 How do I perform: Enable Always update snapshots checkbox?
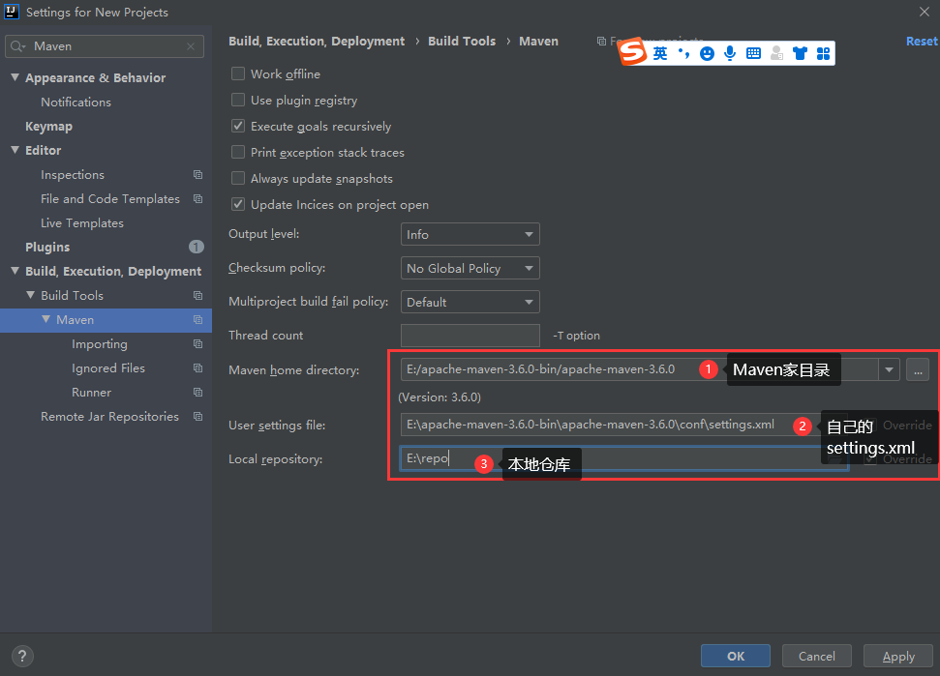238,179
